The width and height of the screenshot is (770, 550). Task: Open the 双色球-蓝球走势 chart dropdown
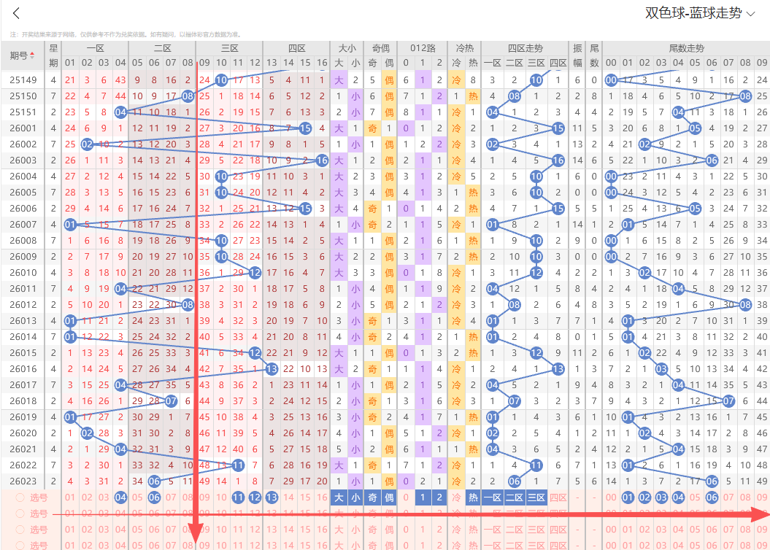tap(692, 13)
